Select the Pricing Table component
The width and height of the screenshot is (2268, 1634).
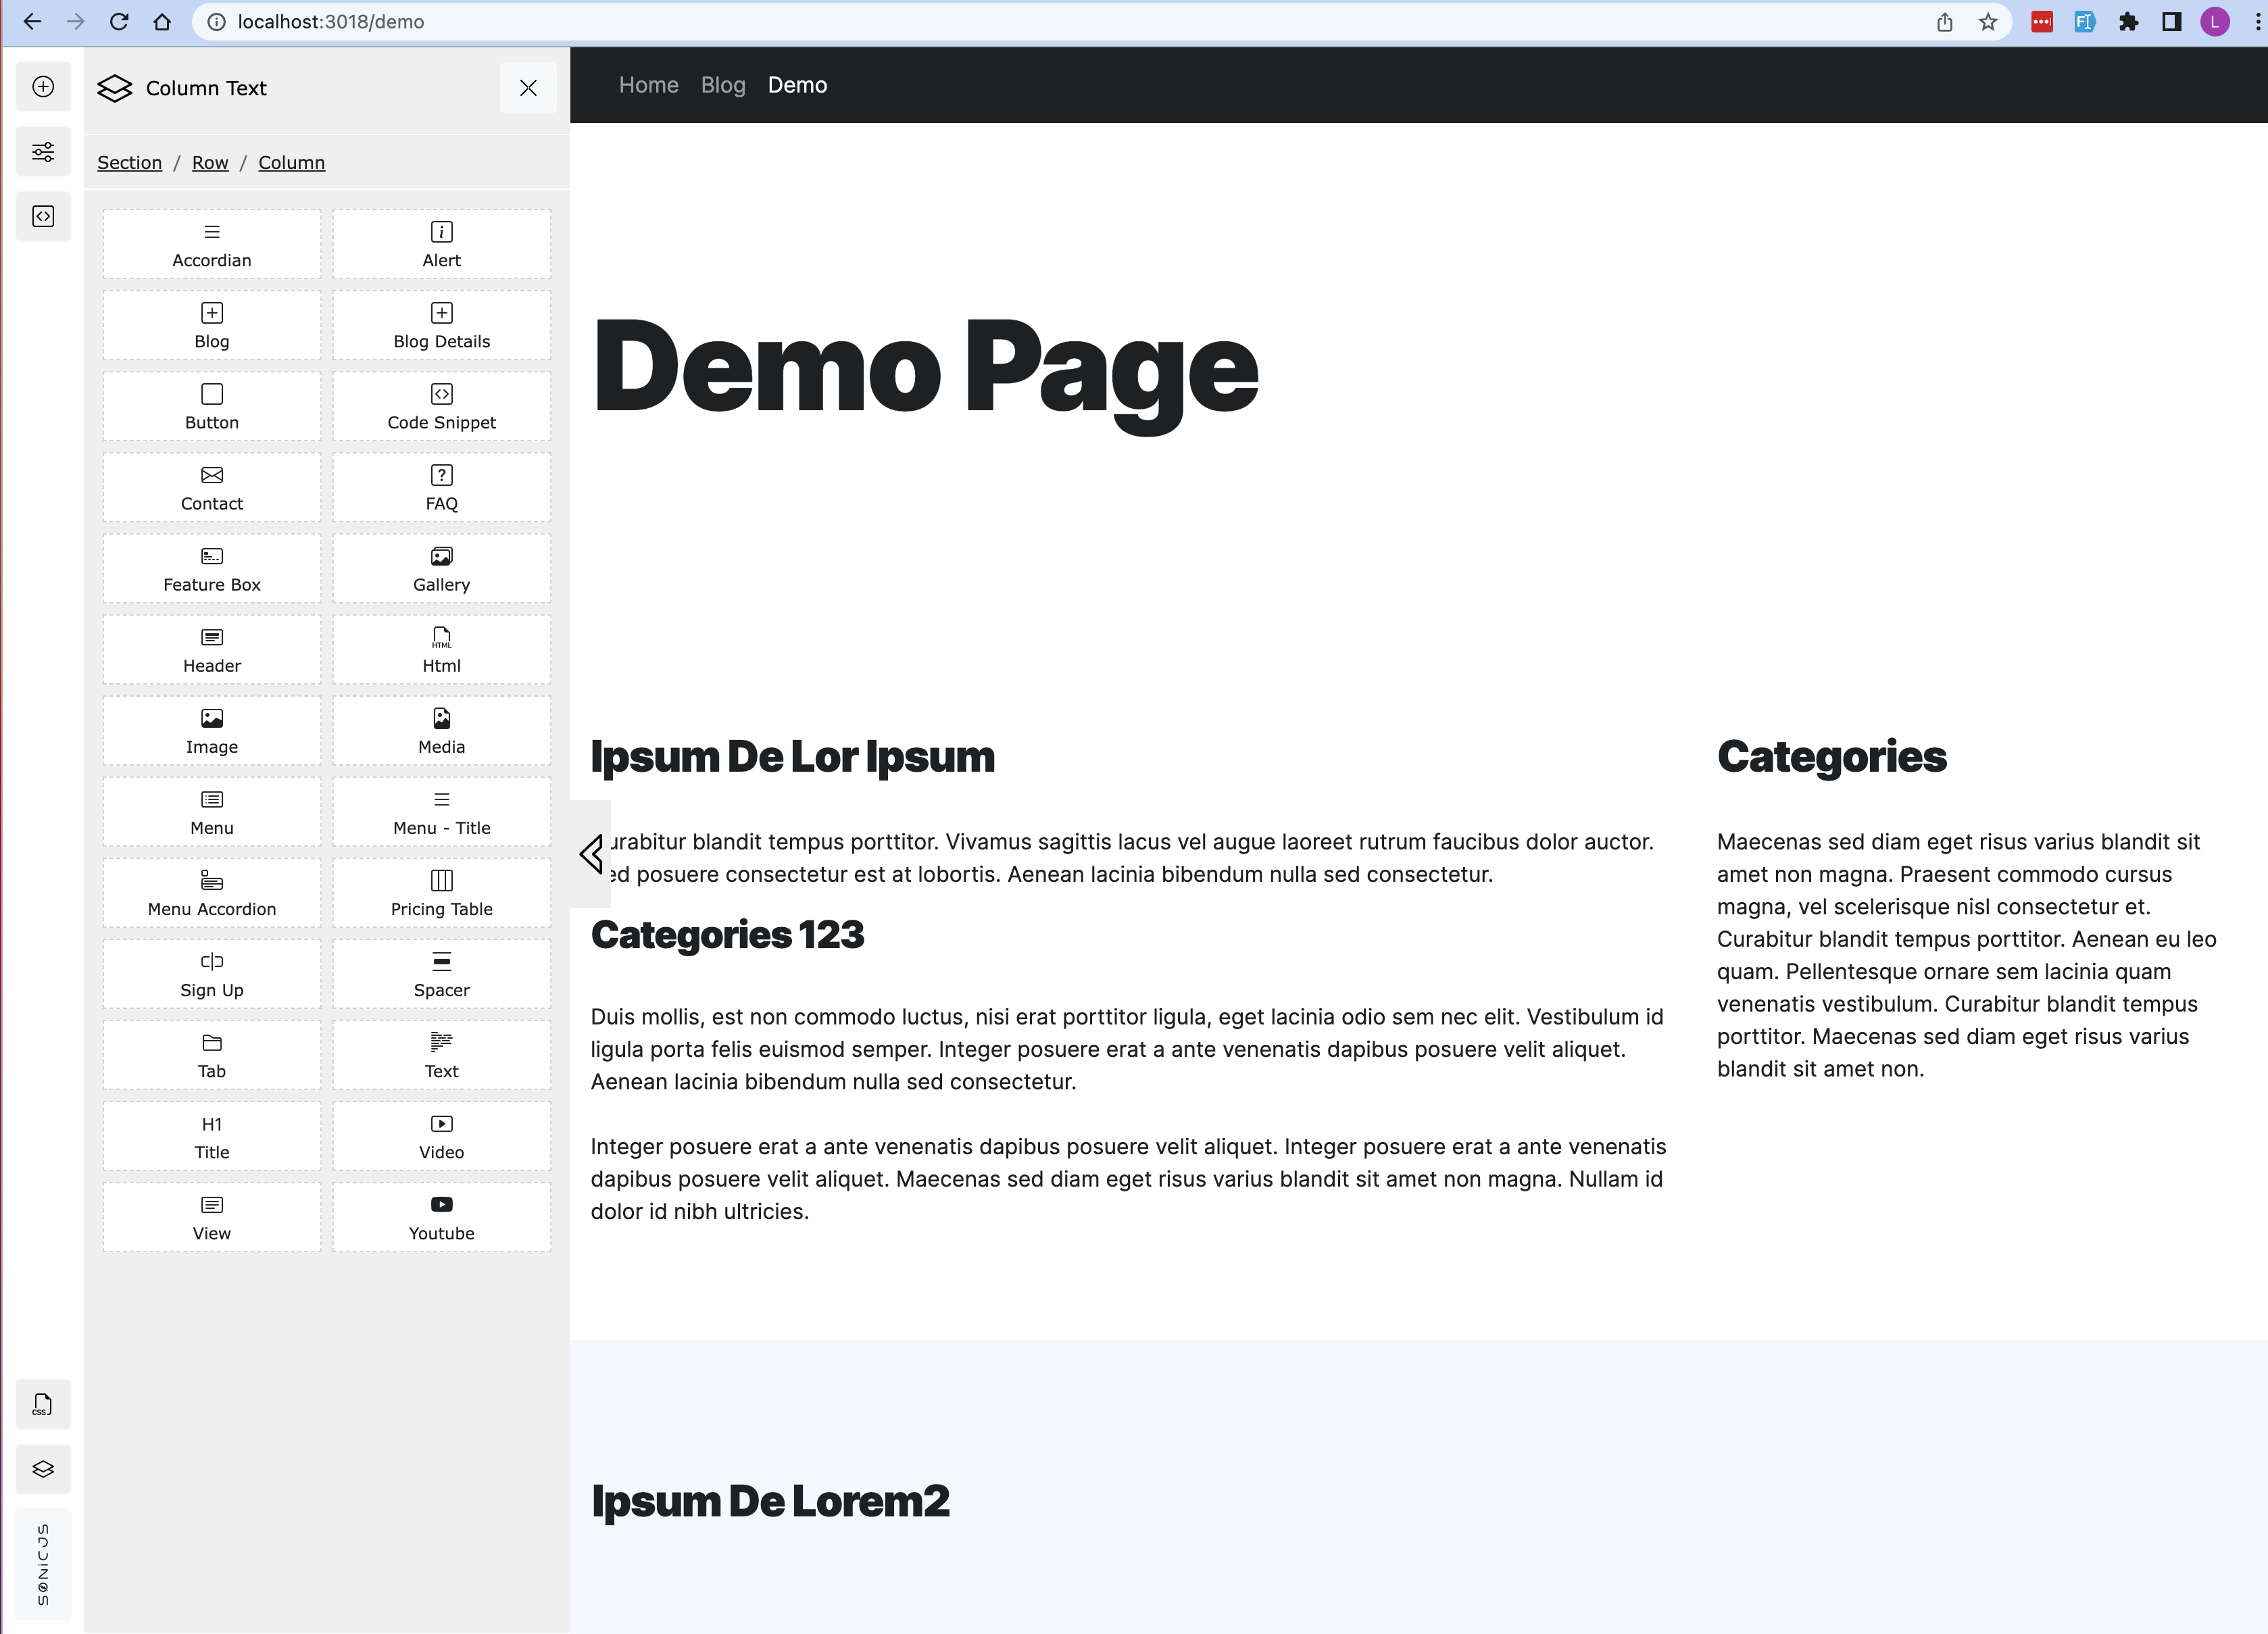[441, 892]
